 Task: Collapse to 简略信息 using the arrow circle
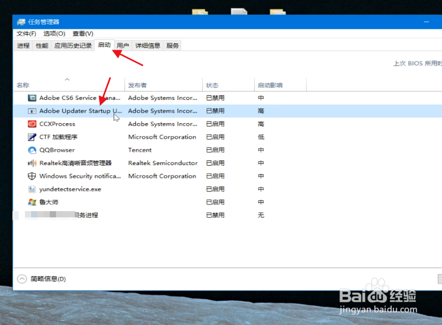[x=22, y=279]
